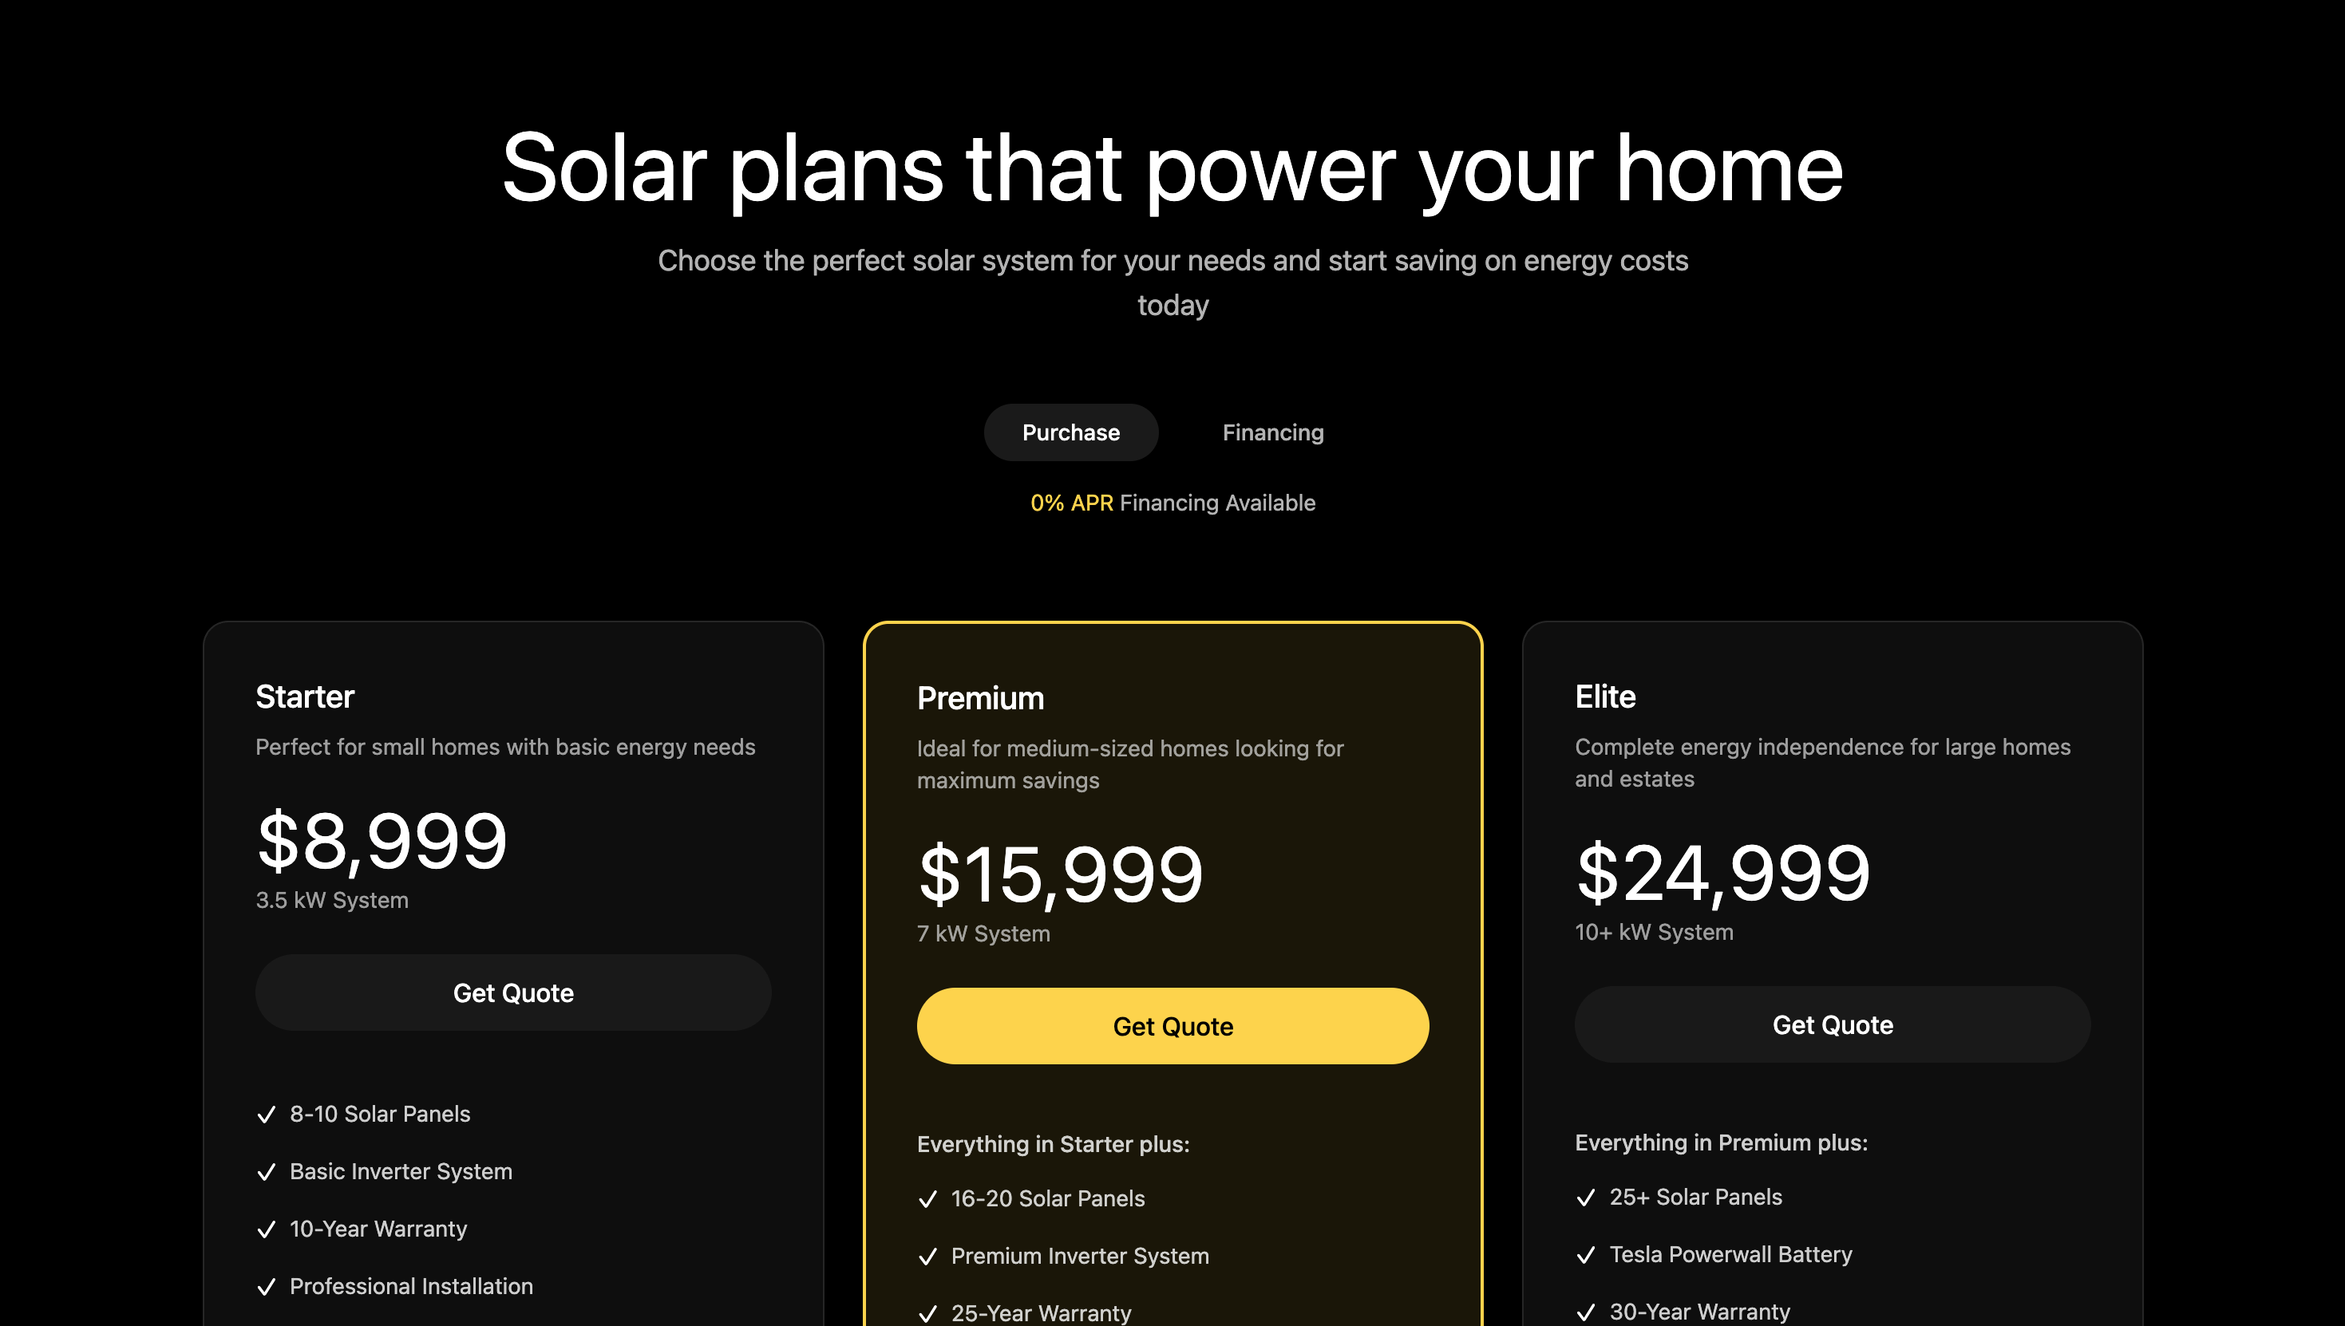The width and height of the screenshot is (2345, 1326).
Task: Select the Purchase payment option
Action: coord(1070,432)
